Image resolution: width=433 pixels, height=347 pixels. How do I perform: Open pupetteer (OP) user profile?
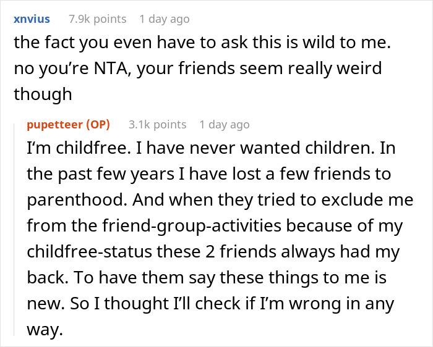pos(53,124)
